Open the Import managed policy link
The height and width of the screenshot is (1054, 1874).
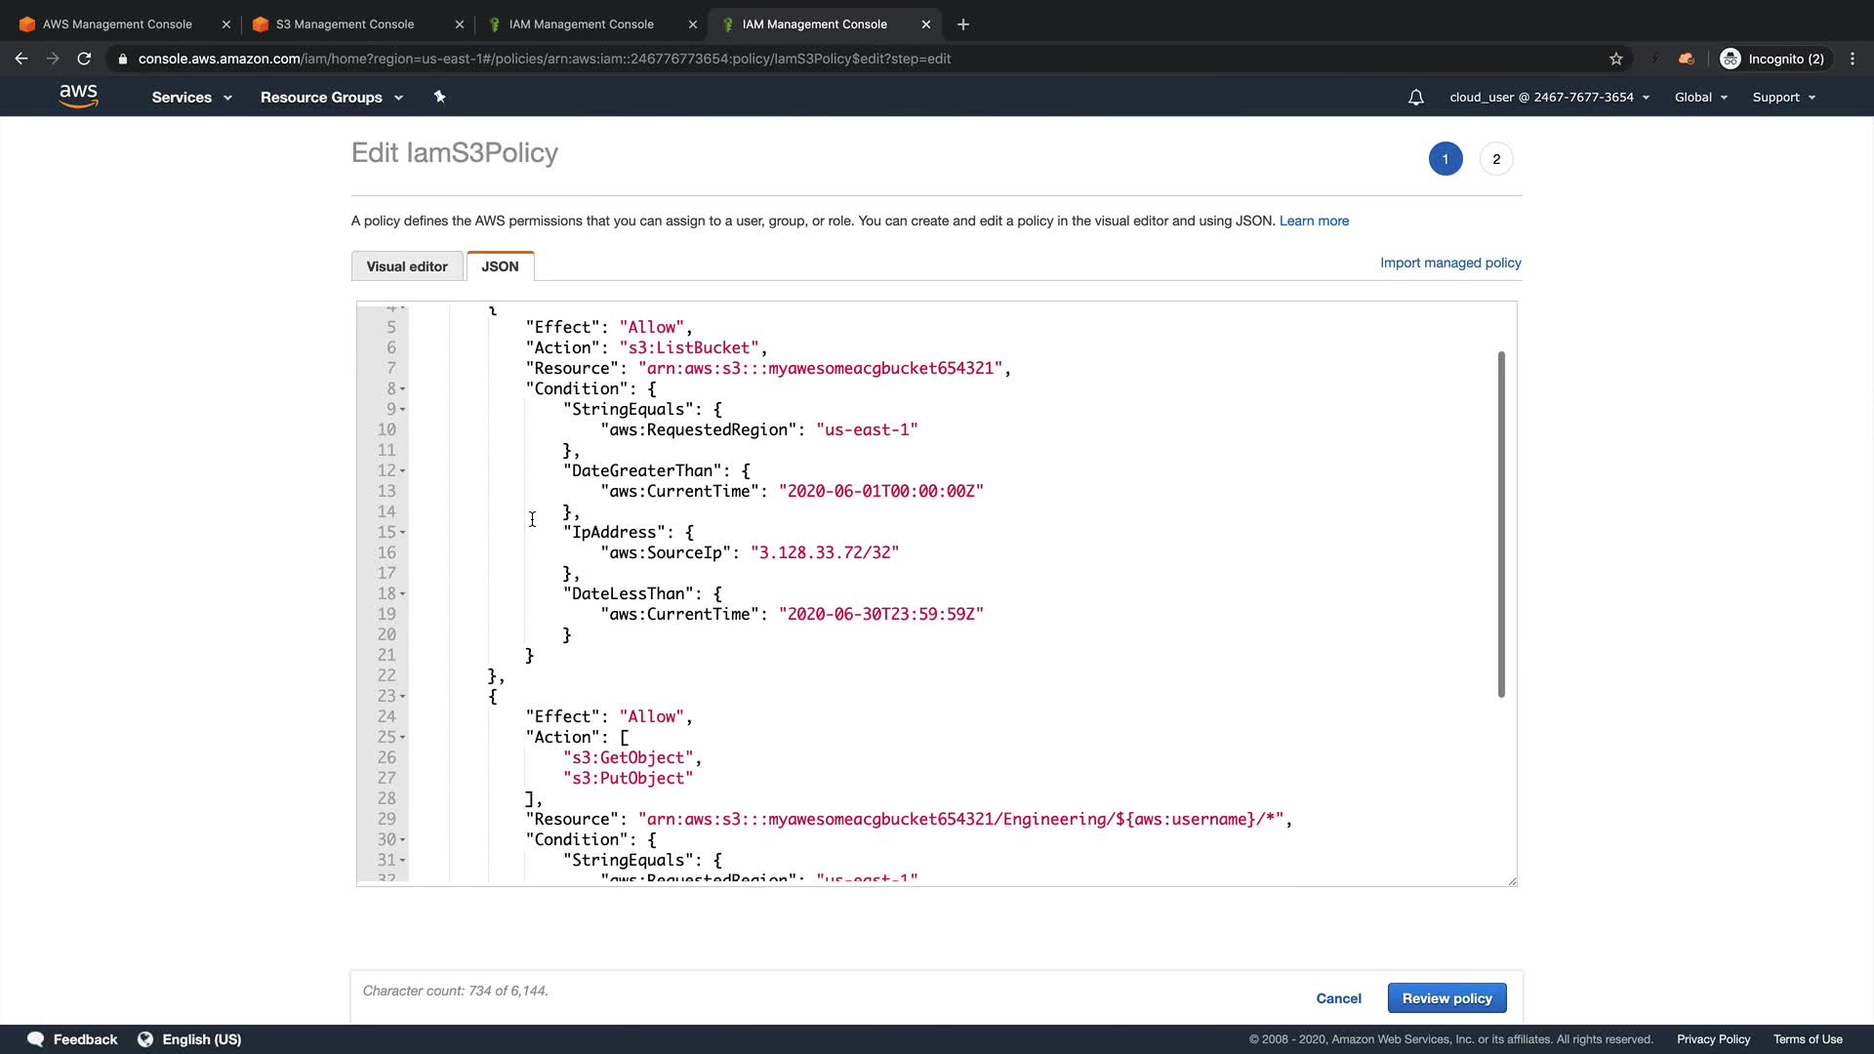tap(1450, 263)
